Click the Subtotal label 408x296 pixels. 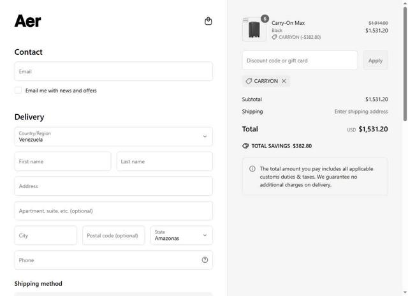[252, 99]
